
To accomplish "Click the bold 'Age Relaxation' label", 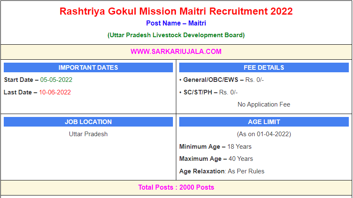I will [202, 171].
